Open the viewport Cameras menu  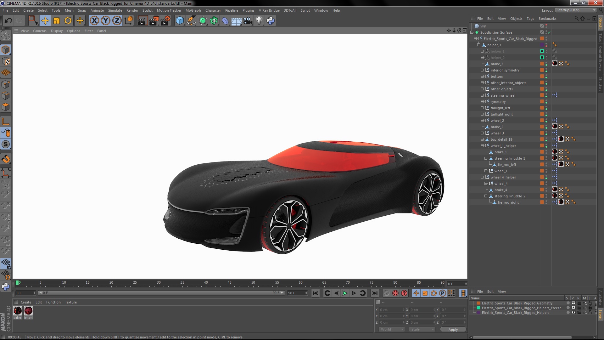[x=40, y=31]
